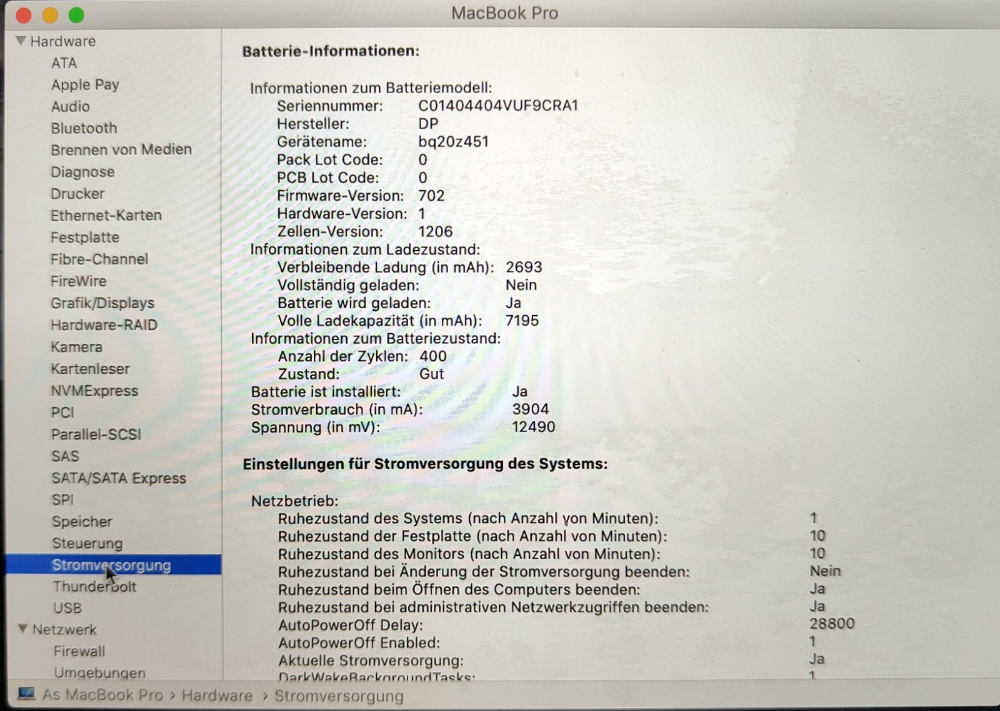
Task: Select Brennen von Medien in sidebar
Action: [121, 149]
